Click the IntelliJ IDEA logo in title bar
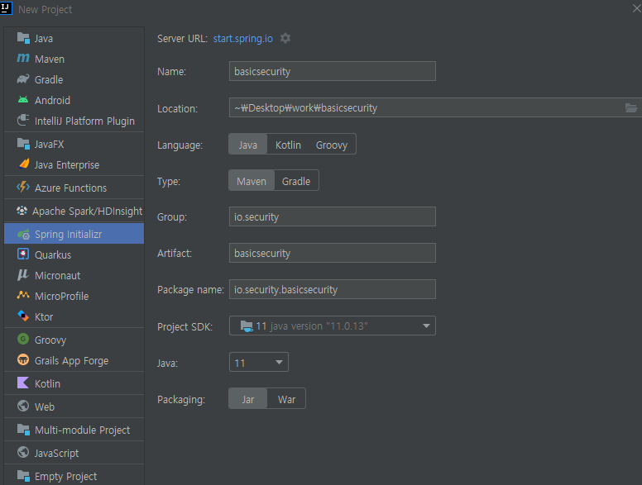 [6, 8]
